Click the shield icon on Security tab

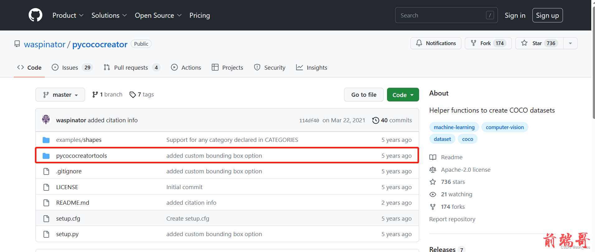tap(257, 67)
